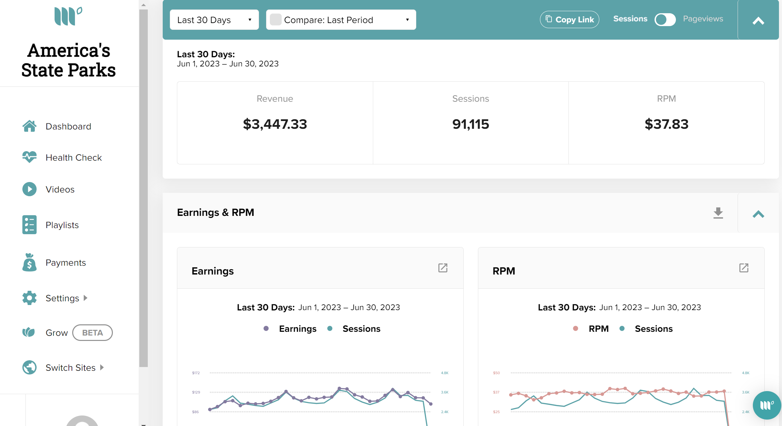Click the $172 axis label on Earnings chart
Viewport: 782px width, 426px height.
point(196,373)
